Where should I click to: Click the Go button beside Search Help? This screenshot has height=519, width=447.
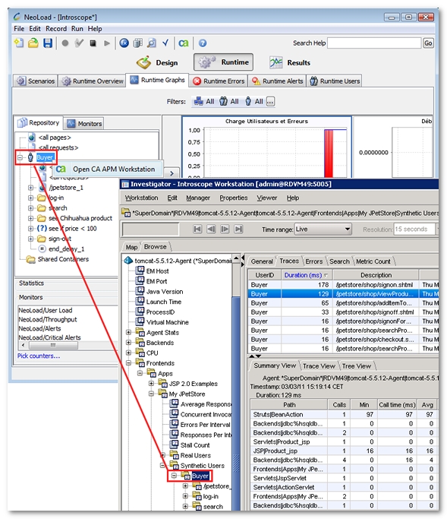[x=428, y=43]
